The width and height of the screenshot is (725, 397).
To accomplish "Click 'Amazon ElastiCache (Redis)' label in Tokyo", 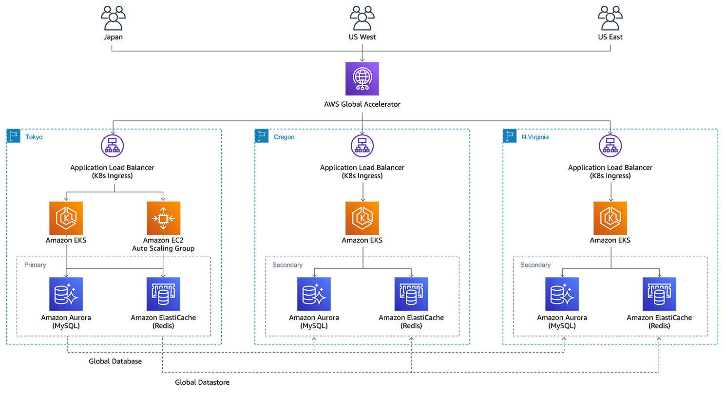I will (163, 321).
